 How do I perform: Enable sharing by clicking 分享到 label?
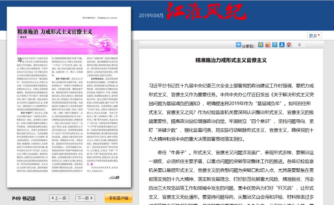tap(247, 45)
